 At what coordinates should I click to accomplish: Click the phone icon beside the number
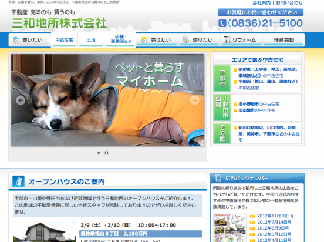click(x=222, y=23)
